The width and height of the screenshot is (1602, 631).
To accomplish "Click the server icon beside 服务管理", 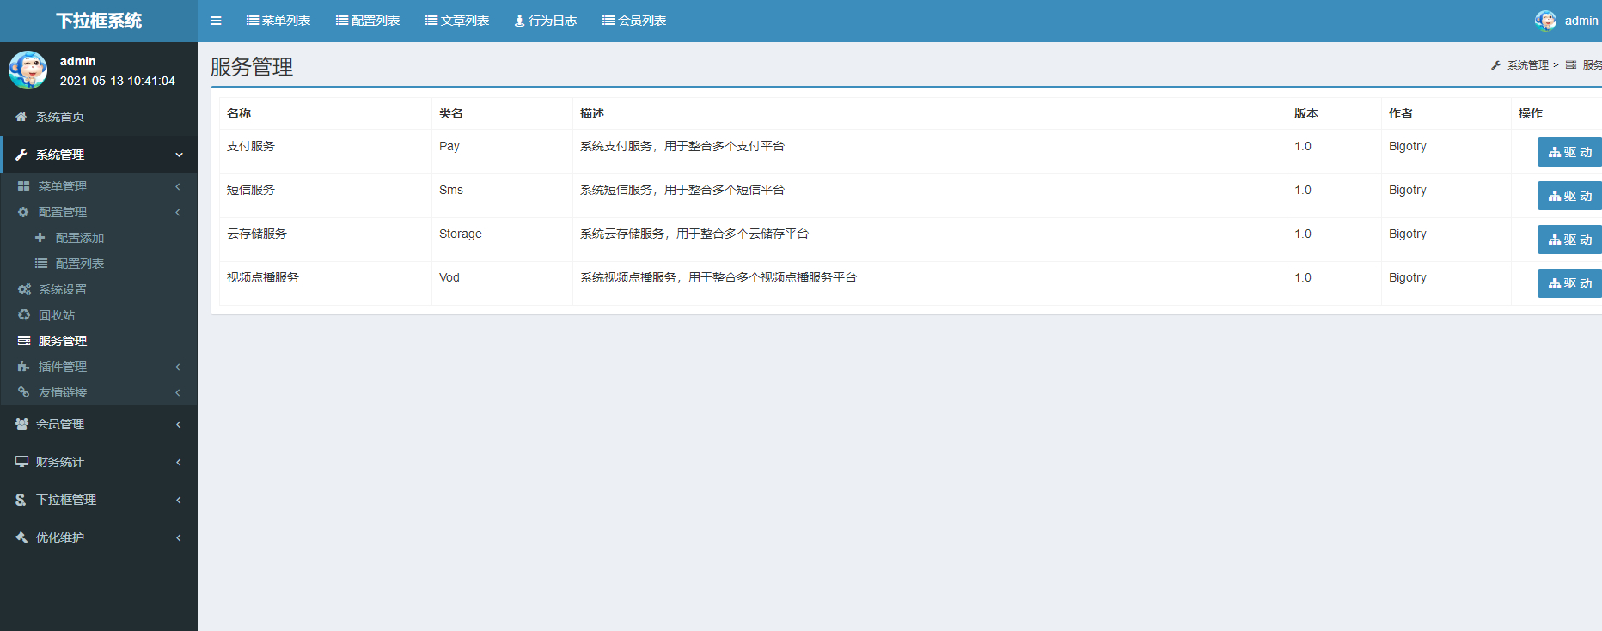I will point(24,341).
